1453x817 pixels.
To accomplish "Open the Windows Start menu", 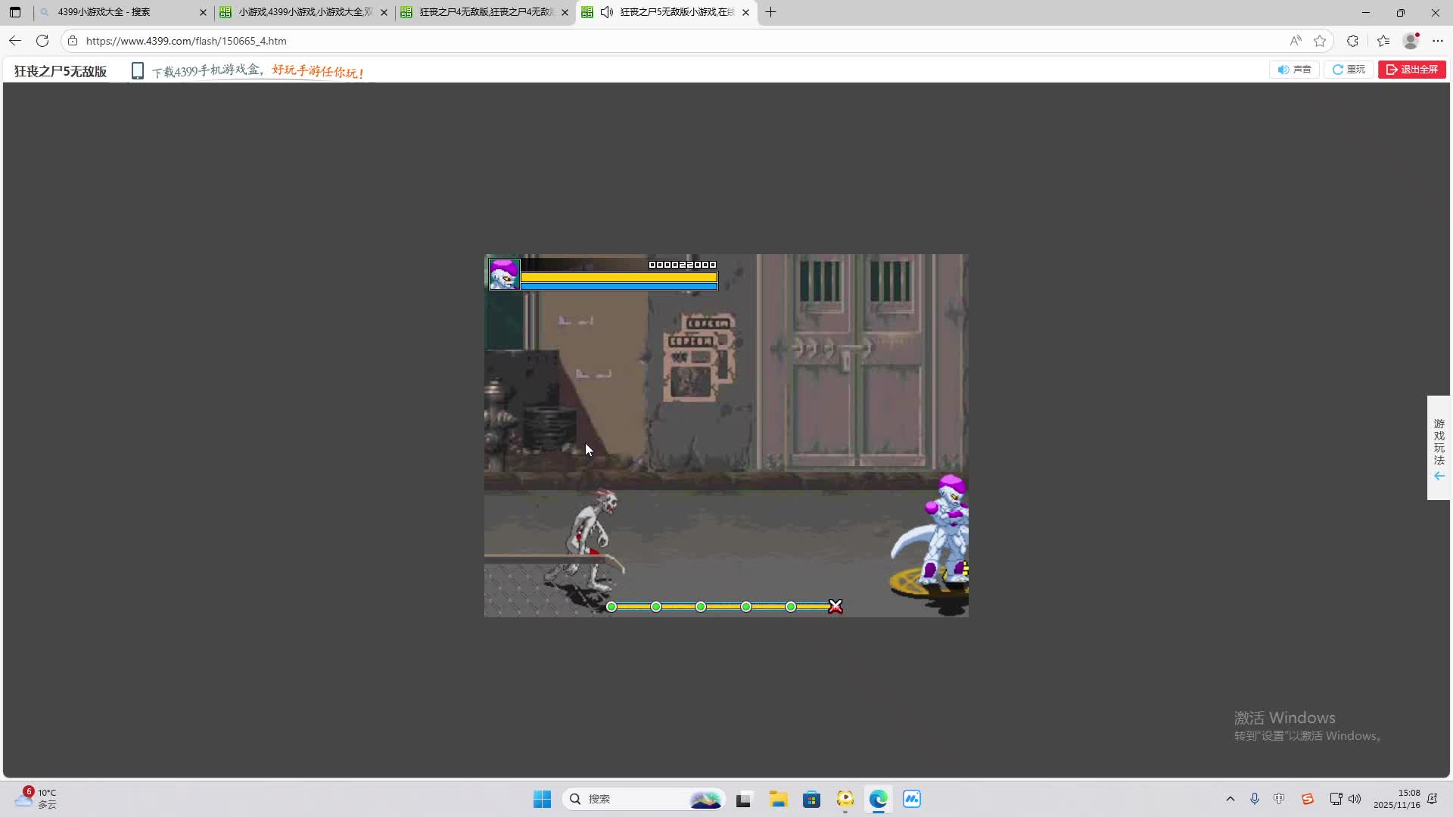I will click(542, 799).
